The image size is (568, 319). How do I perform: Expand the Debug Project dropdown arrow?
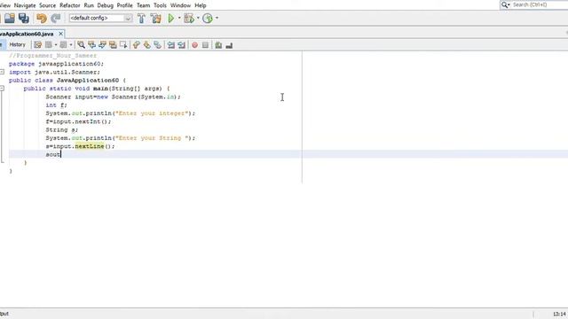(x=198, y=18)
